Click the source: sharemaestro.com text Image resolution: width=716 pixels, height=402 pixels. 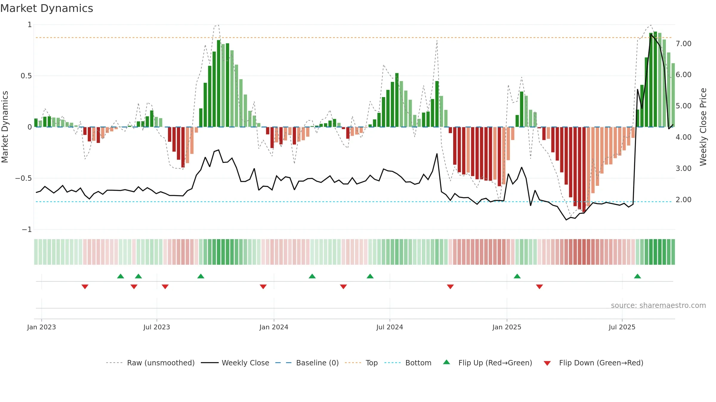[x=658, y=305]
